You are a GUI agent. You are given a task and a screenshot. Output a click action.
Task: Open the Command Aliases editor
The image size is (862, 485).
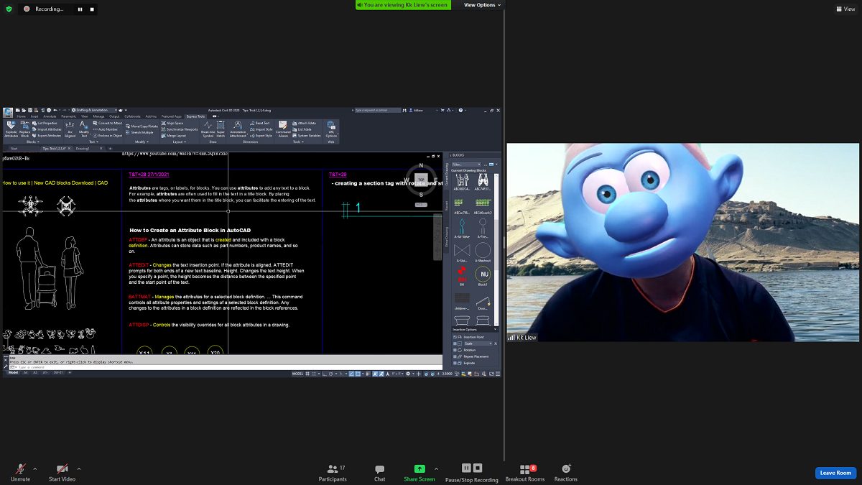click(283, 129)
